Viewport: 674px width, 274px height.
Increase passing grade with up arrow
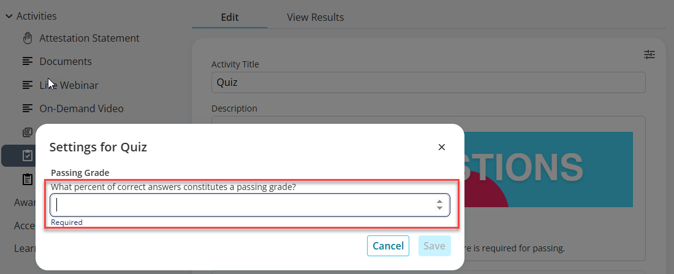[x=439, y=201]
